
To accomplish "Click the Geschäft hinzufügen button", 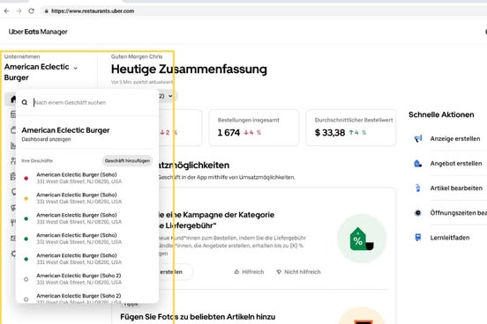I will 127,160.
